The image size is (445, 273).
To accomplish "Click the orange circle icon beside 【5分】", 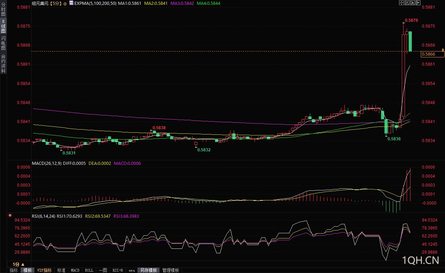I will [x=65, y=3].
